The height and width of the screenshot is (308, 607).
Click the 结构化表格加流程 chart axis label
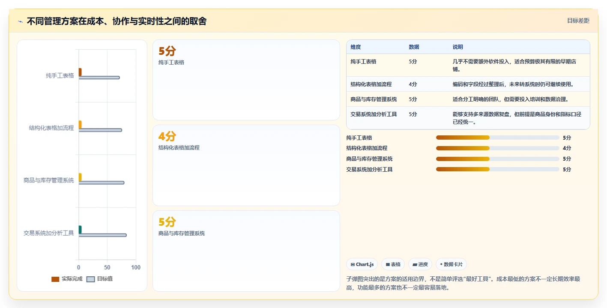click(x=51, y=128)
